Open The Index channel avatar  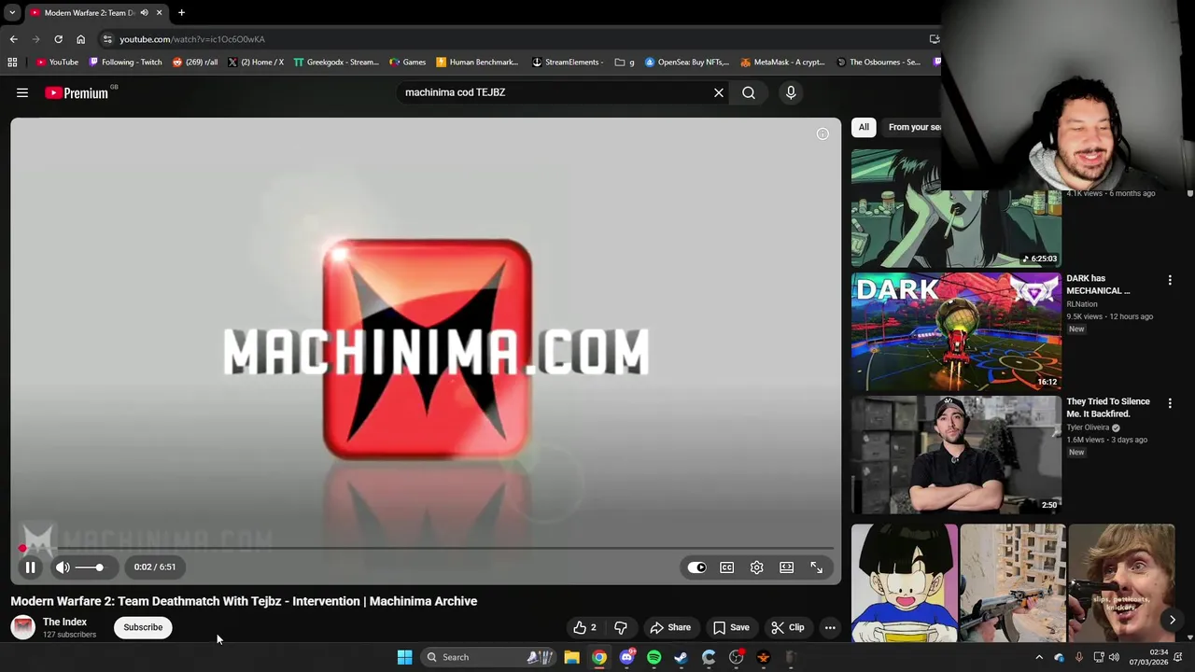(x=23, y=627)
